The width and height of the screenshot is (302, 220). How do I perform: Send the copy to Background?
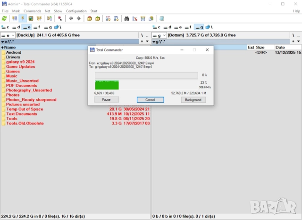pos(193,100)
